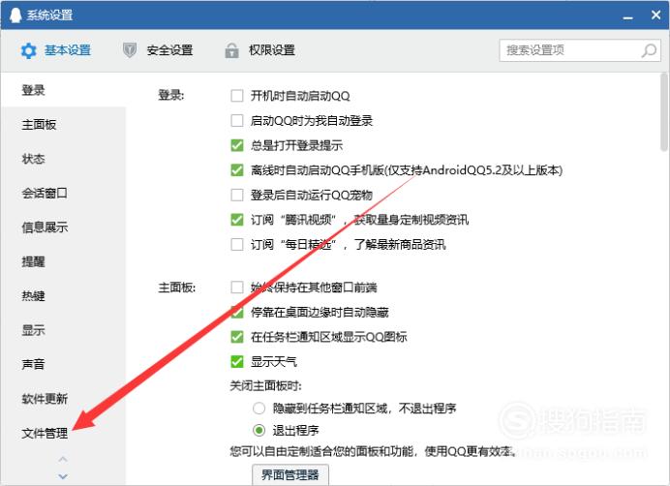670x486 pixels.
Task: Open 文件管理 in the sidebar
Action: (64, 433)
